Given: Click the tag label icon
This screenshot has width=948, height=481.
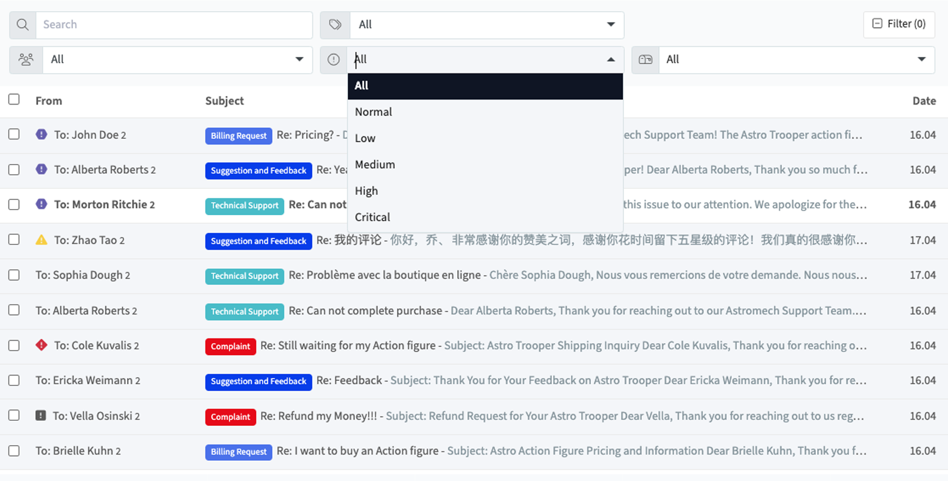Looking at the screenshot, I should tap(335, 25).
